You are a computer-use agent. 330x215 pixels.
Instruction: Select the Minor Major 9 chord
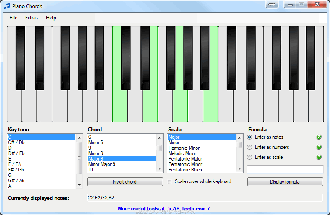pos(122,164)
